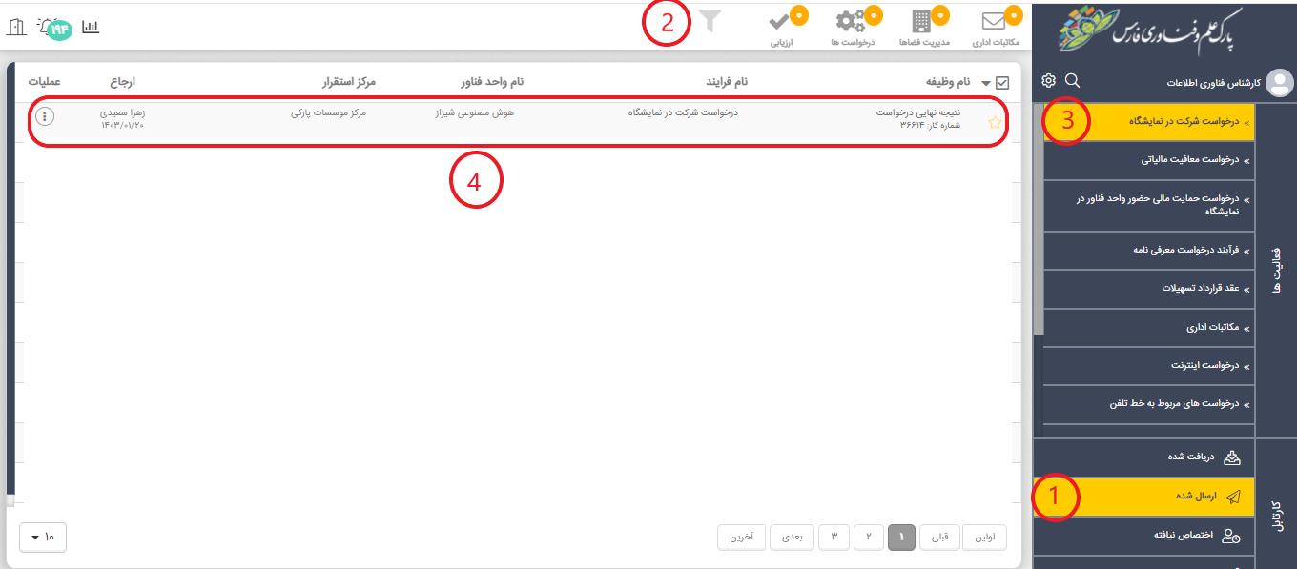Viewport: 1297px width, 569px height.
Task: Go to بعدی page in pagination
Action: point(793,538)
